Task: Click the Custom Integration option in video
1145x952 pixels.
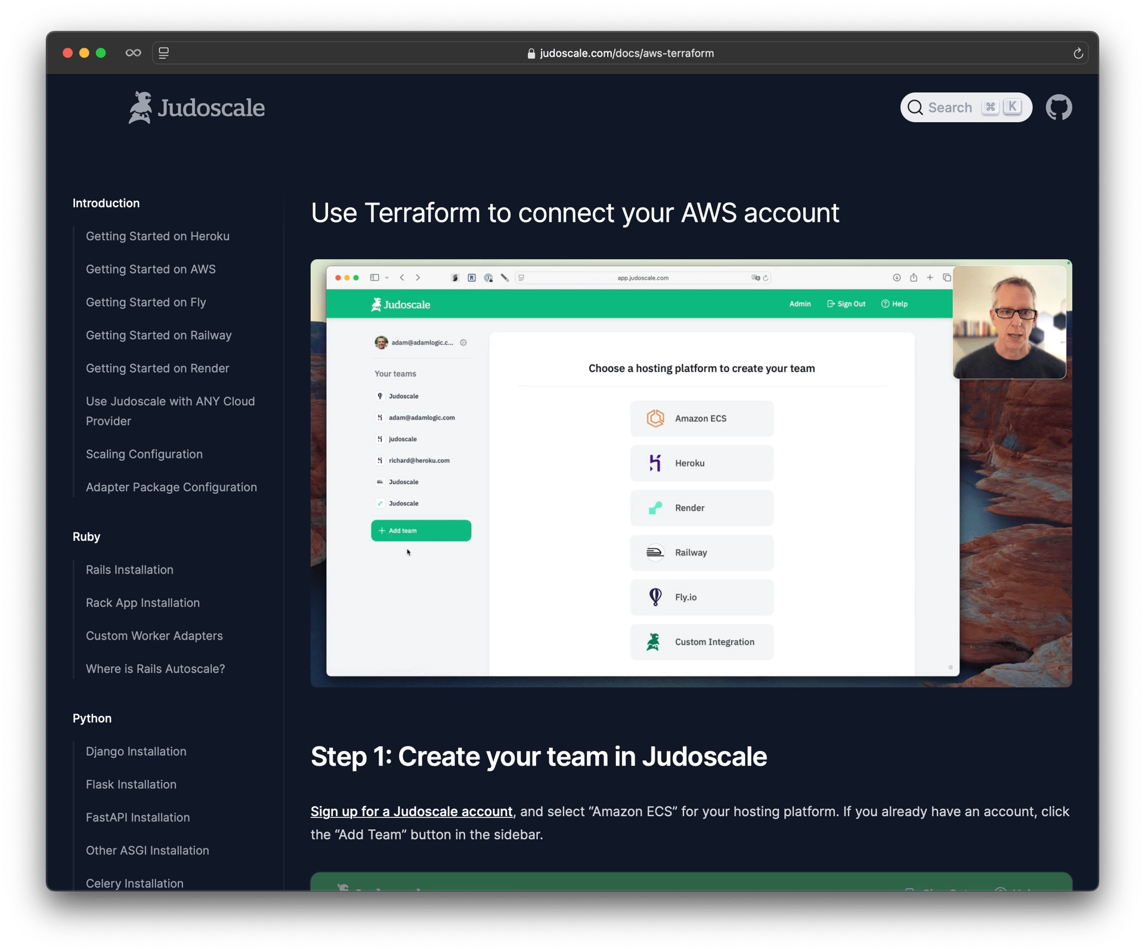Action: pos(701,642)
